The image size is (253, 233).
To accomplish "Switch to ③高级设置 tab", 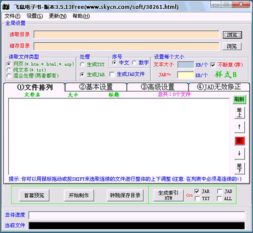I will point(158,87).
